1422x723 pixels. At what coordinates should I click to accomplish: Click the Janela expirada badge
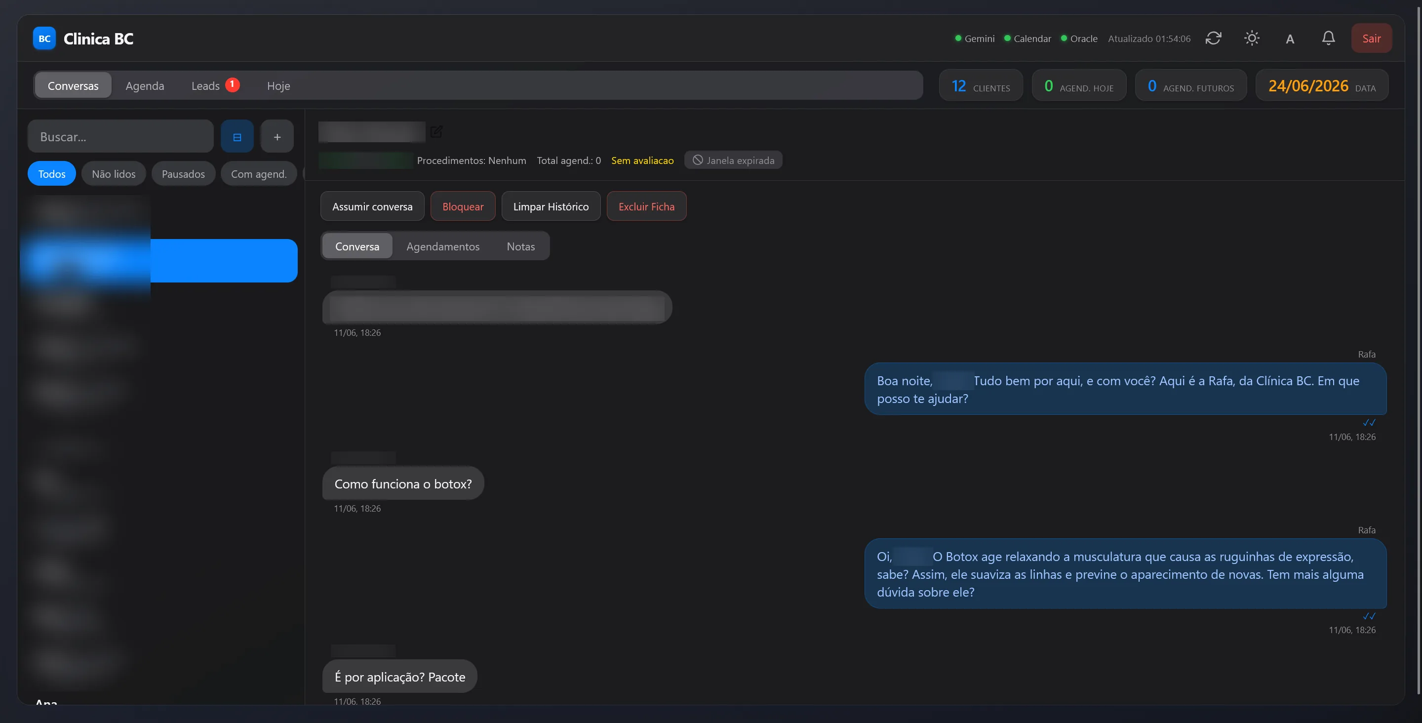pyautogui.click(x=733, y=160)
